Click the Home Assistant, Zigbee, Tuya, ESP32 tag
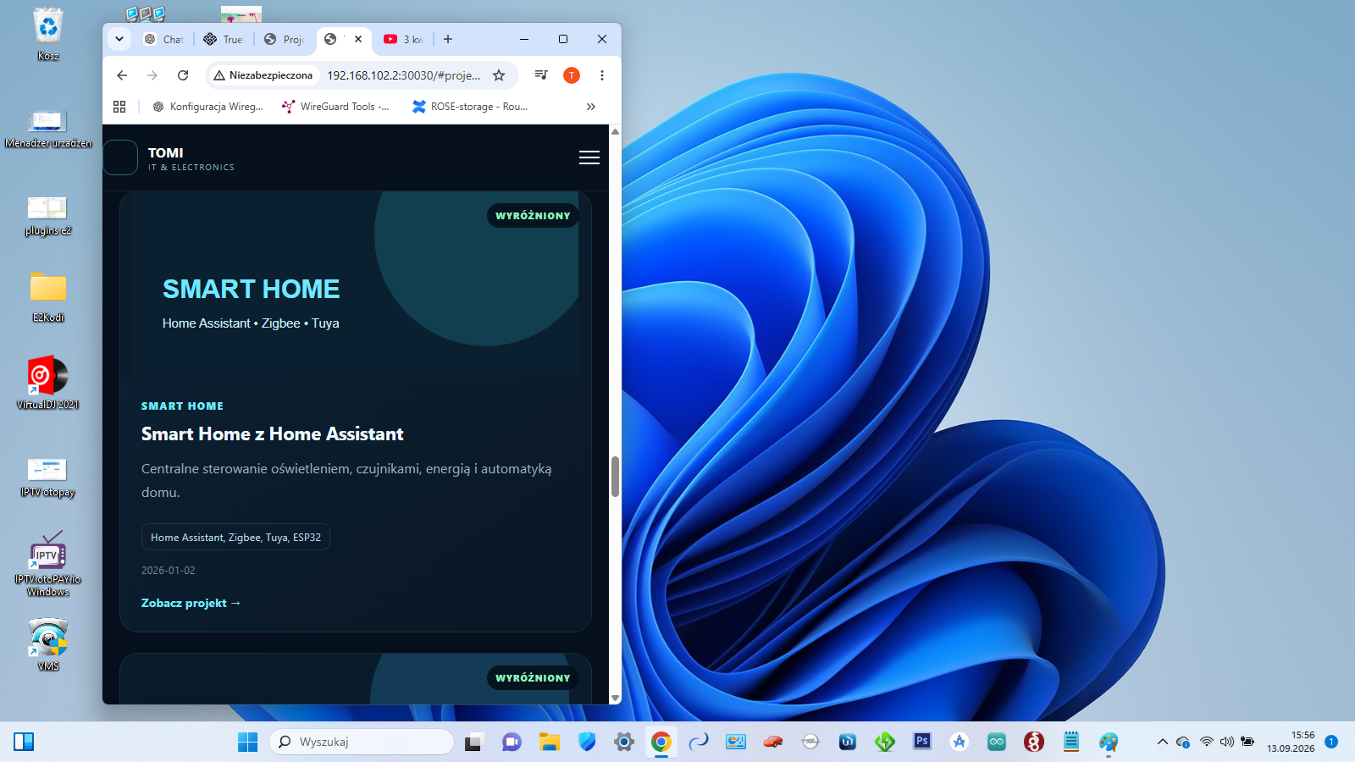This screenshot has width=1355, height=762. click(235, 538)
